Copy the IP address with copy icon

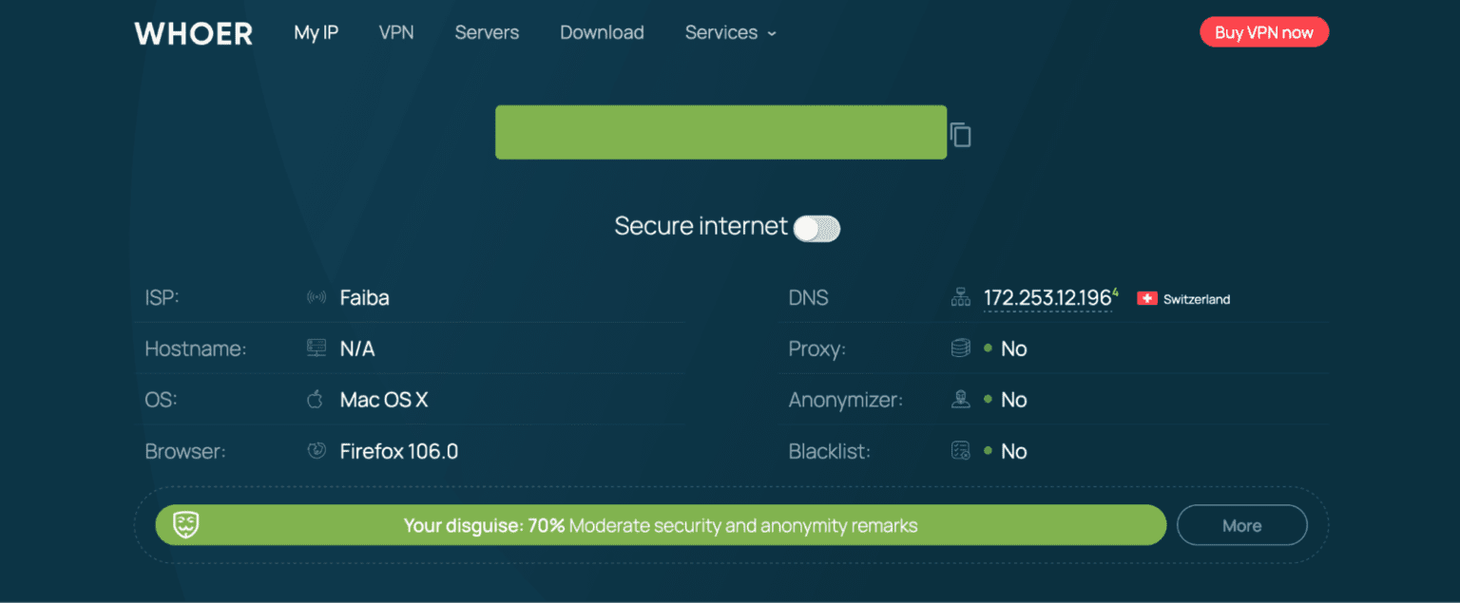point(961,136)
